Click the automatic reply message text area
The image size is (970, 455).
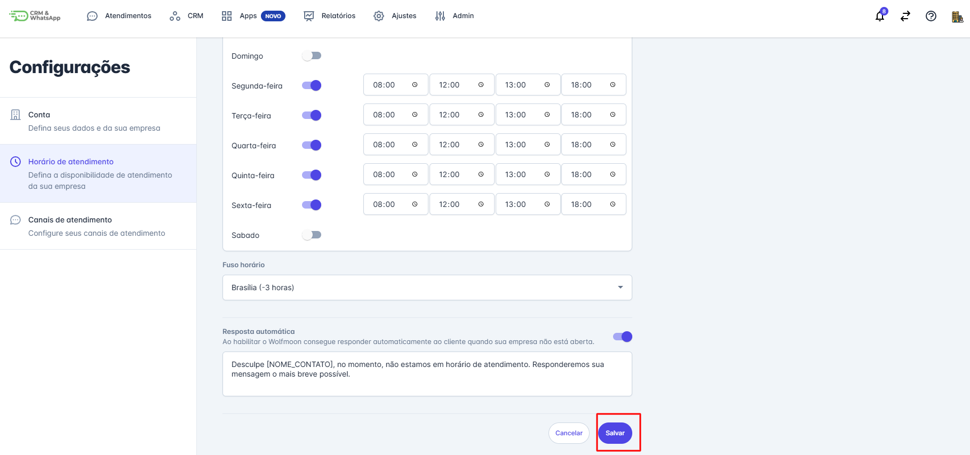427,374
